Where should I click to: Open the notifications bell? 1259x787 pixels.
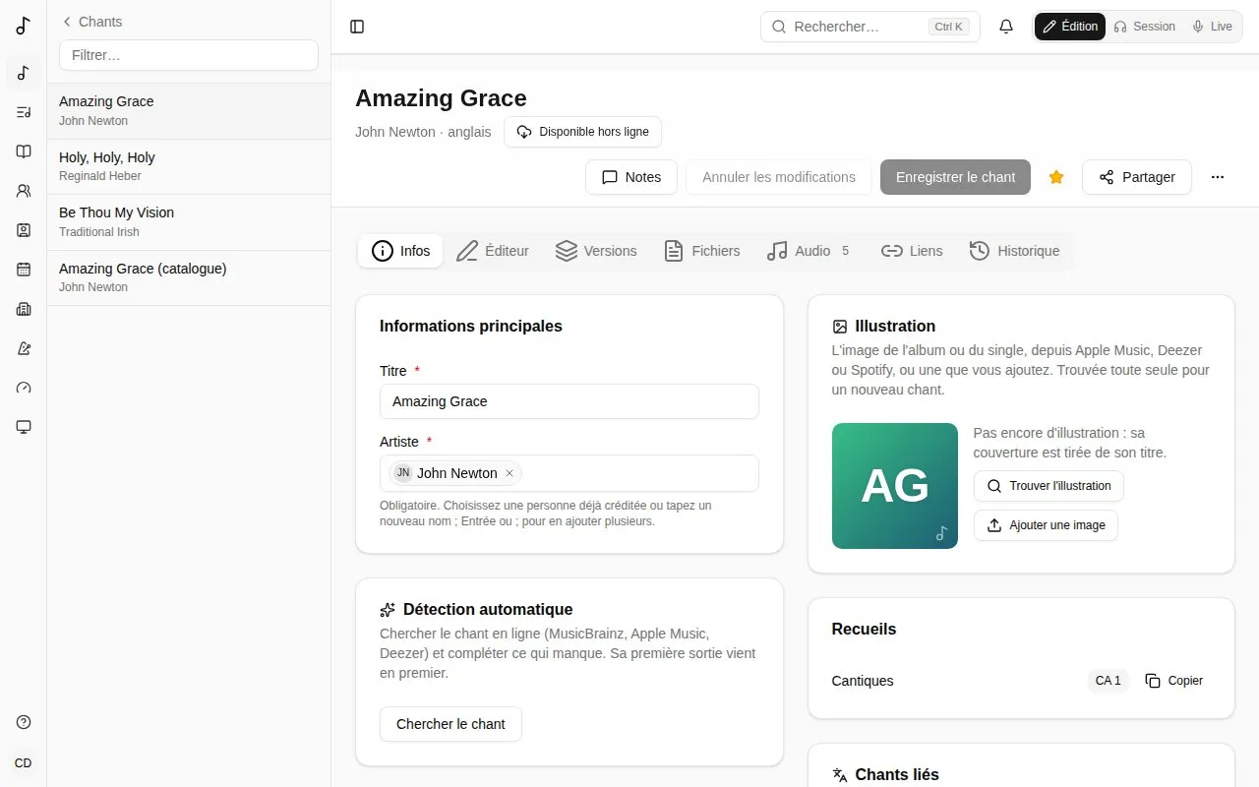pyautogui.click(x=1005, y=27)
